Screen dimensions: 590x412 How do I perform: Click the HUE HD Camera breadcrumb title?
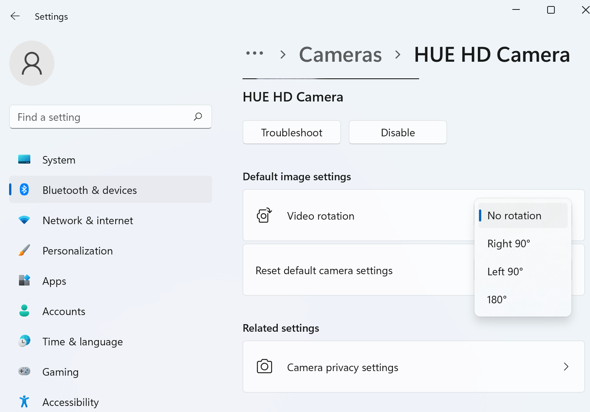[x=492, y=55]
